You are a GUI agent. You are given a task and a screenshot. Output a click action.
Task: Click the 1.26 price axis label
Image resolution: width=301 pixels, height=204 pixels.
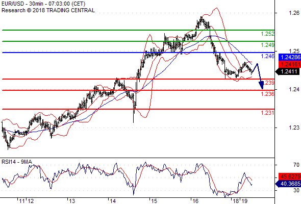tap(294, 13)
